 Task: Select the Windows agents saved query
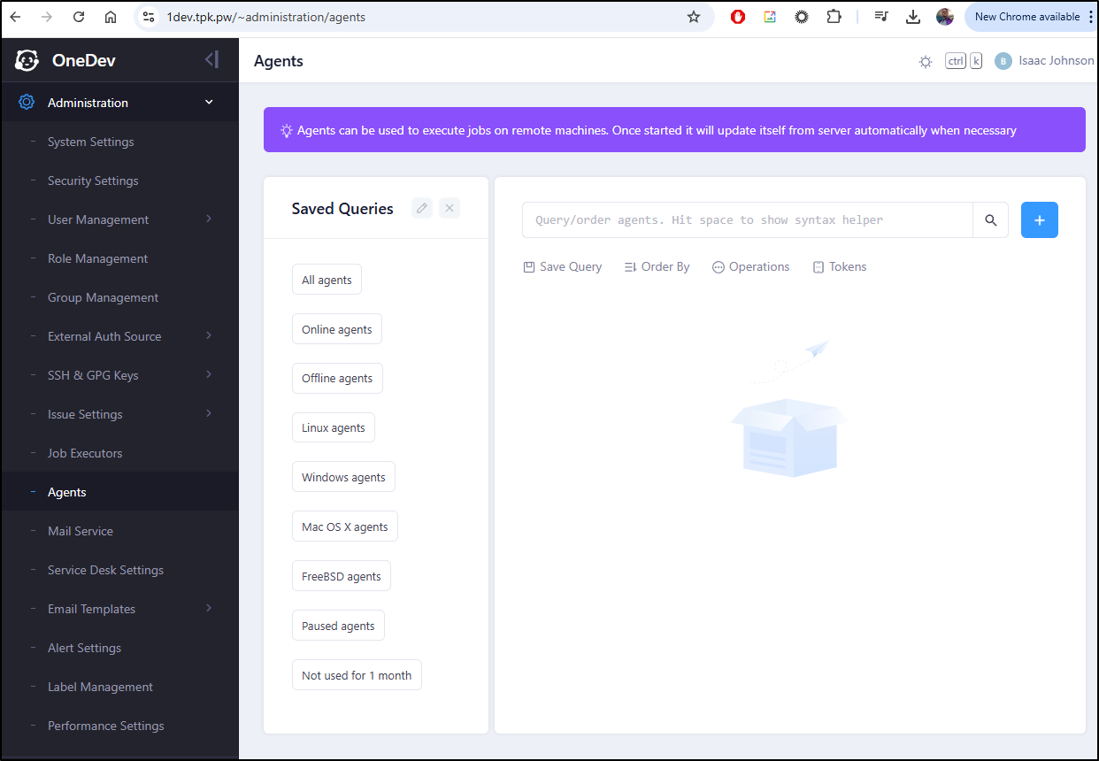pyautogui.click(x=343, y=477)
